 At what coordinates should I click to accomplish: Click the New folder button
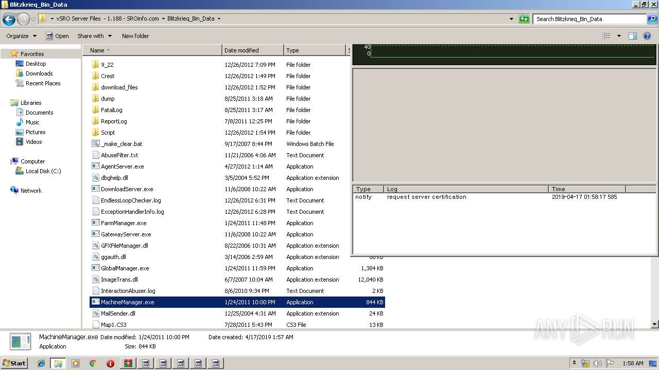coord(135,36)
